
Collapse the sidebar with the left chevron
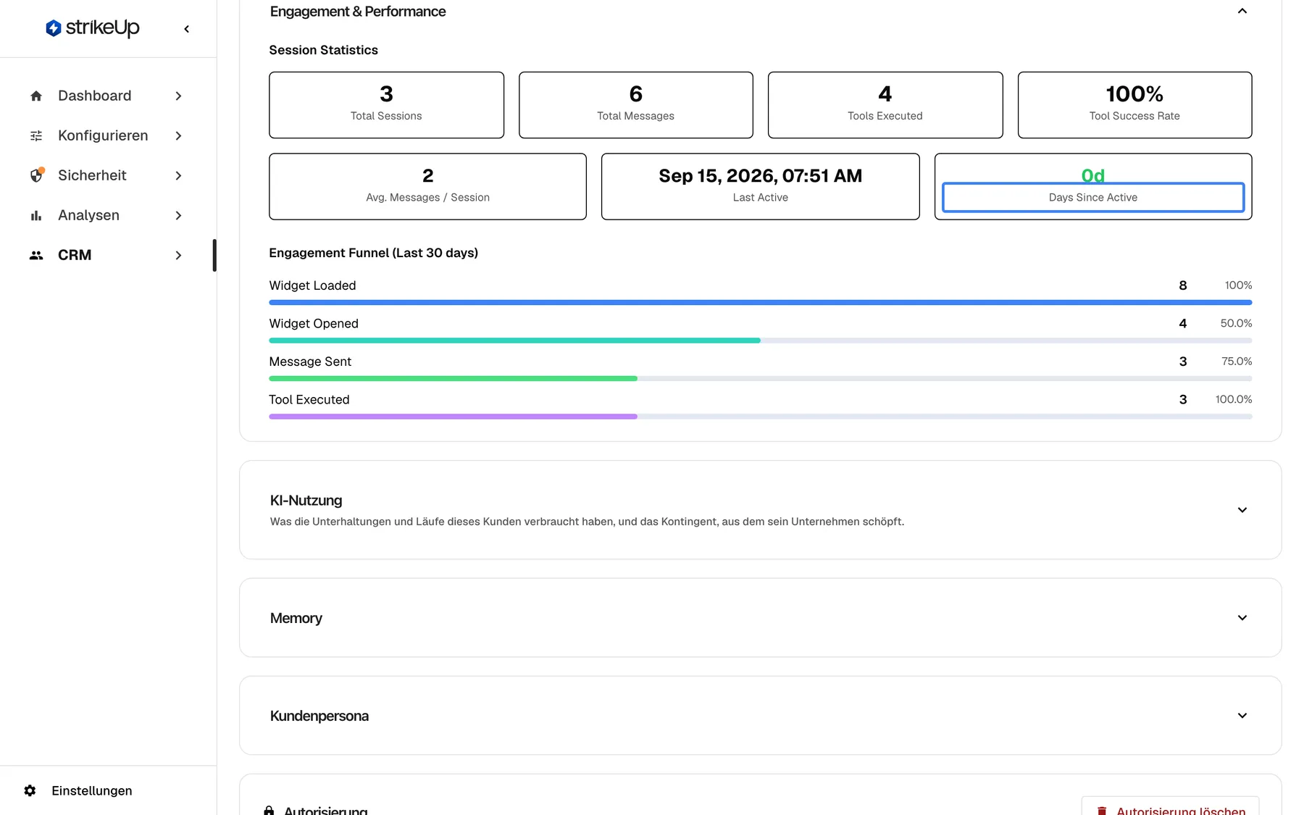(x=187, y=29)
